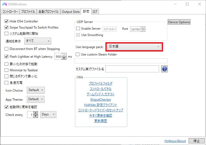206x145 pixels.
Task: Open the Hotkeys/About link
Action: tap(175, 141)
